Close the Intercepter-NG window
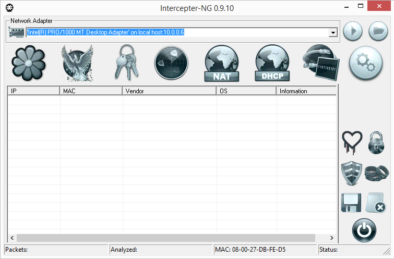394x259 pixels. tap(379, 6)
